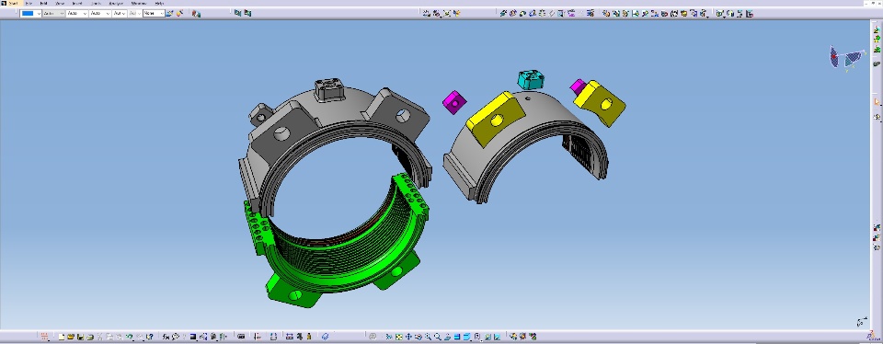Open the Window menu
883x344 pixels.
pyautogui.click(x=139, y=4)
